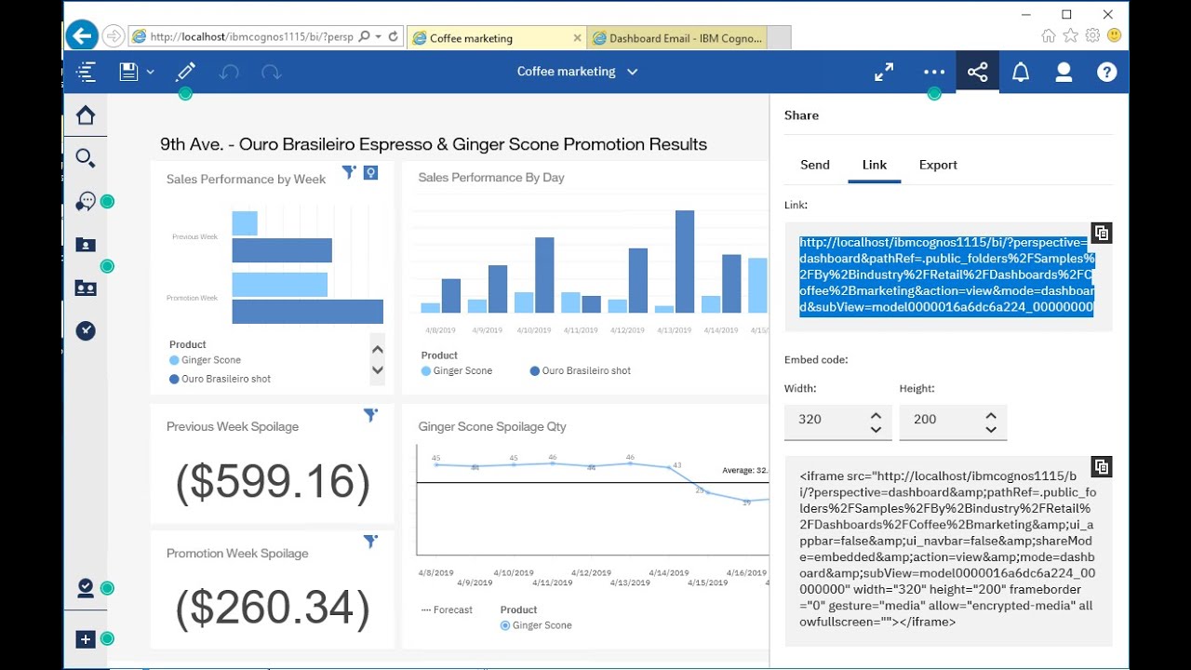This screenshot has width=1191, height=670.
Task: Click the Share icon in toolbar
Action: [x=977, y=72]
